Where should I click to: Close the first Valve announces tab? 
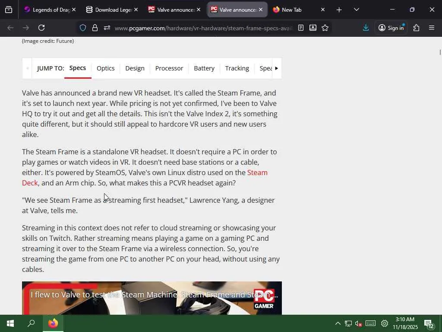pyautogui.click(x=199, y=10)
